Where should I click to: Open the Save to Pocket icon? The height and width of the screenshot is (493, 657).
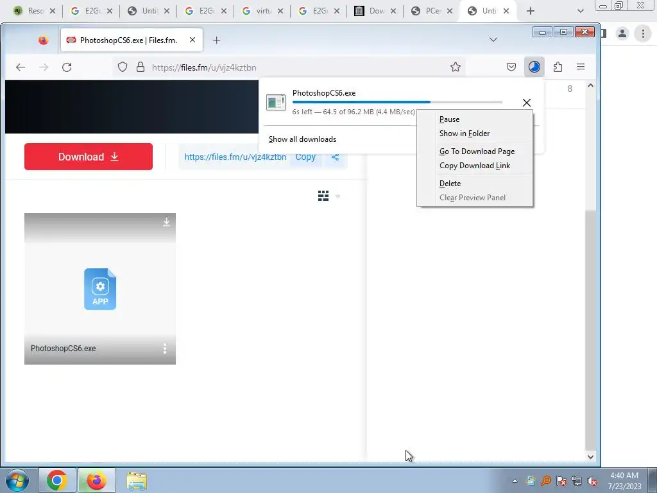pyautogui.click(x=511, y=67)
